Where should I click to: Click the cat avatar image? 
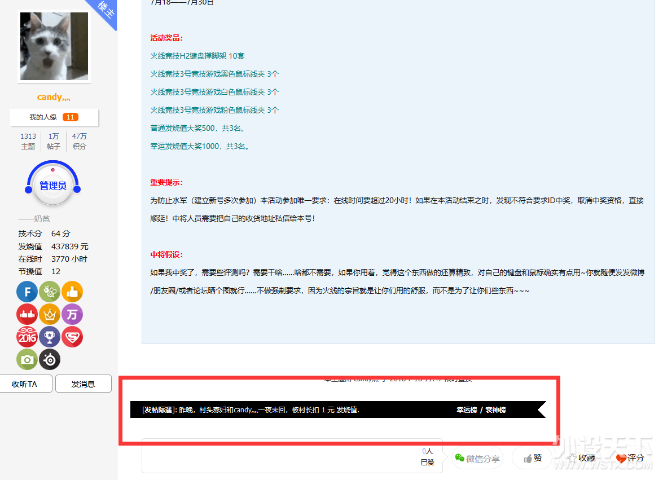pos(54,46)
